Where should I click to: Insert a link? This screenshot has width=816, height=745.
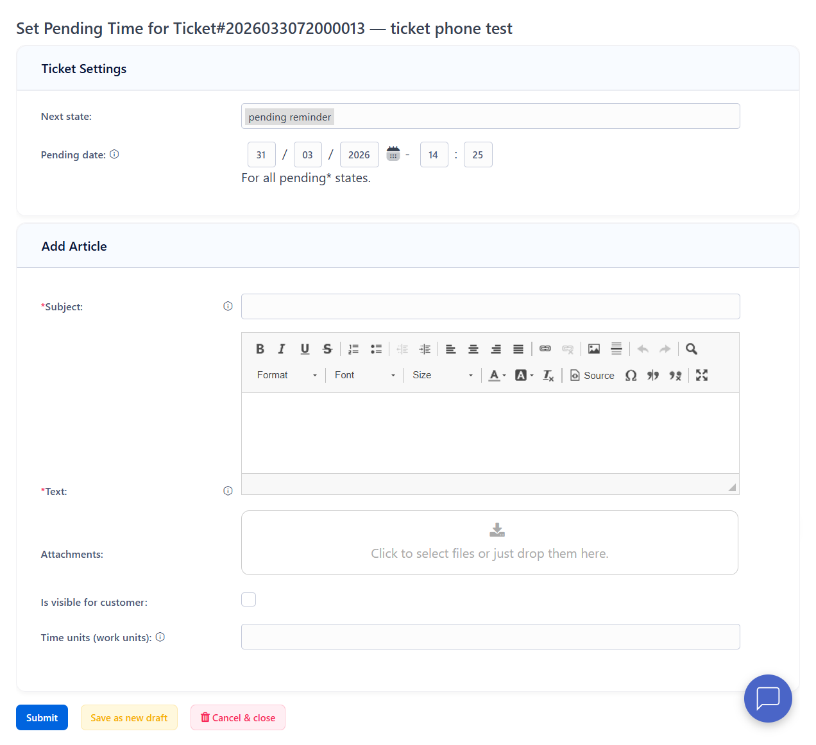[545, 349]
